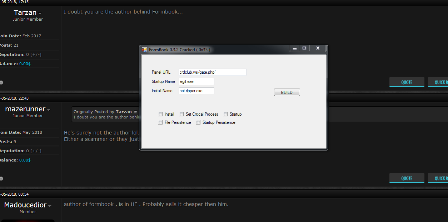Viewport: 448px width, 222px height.
Task: Click QUOTE under Tarzan's post
Action: (x=407, y=82)
